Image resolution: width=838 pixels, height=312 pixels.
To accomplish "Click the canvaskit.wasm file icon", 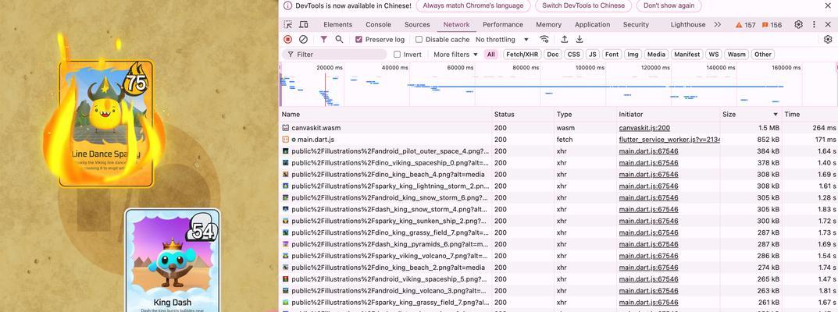I will (286, 128).
